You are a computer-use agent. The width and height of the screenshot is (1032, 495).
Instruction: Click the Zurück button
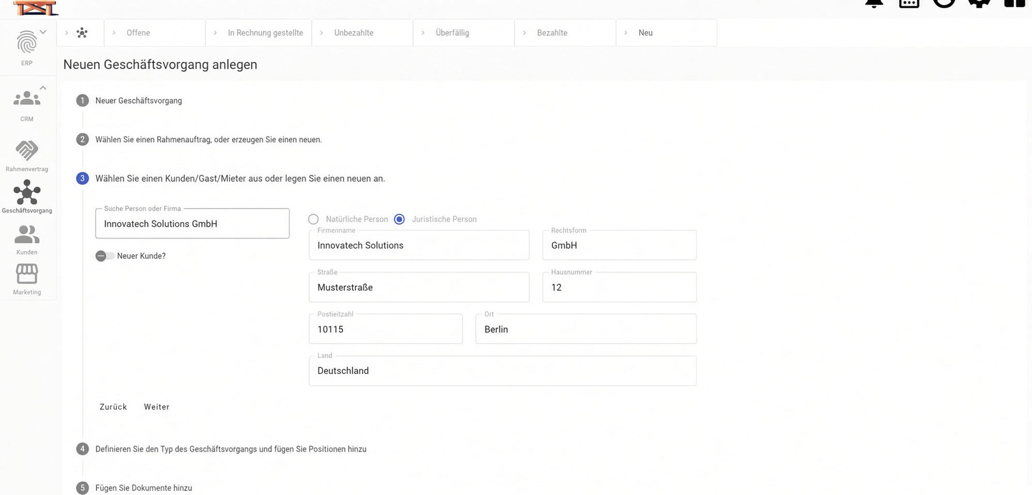(x=113, y=407)
